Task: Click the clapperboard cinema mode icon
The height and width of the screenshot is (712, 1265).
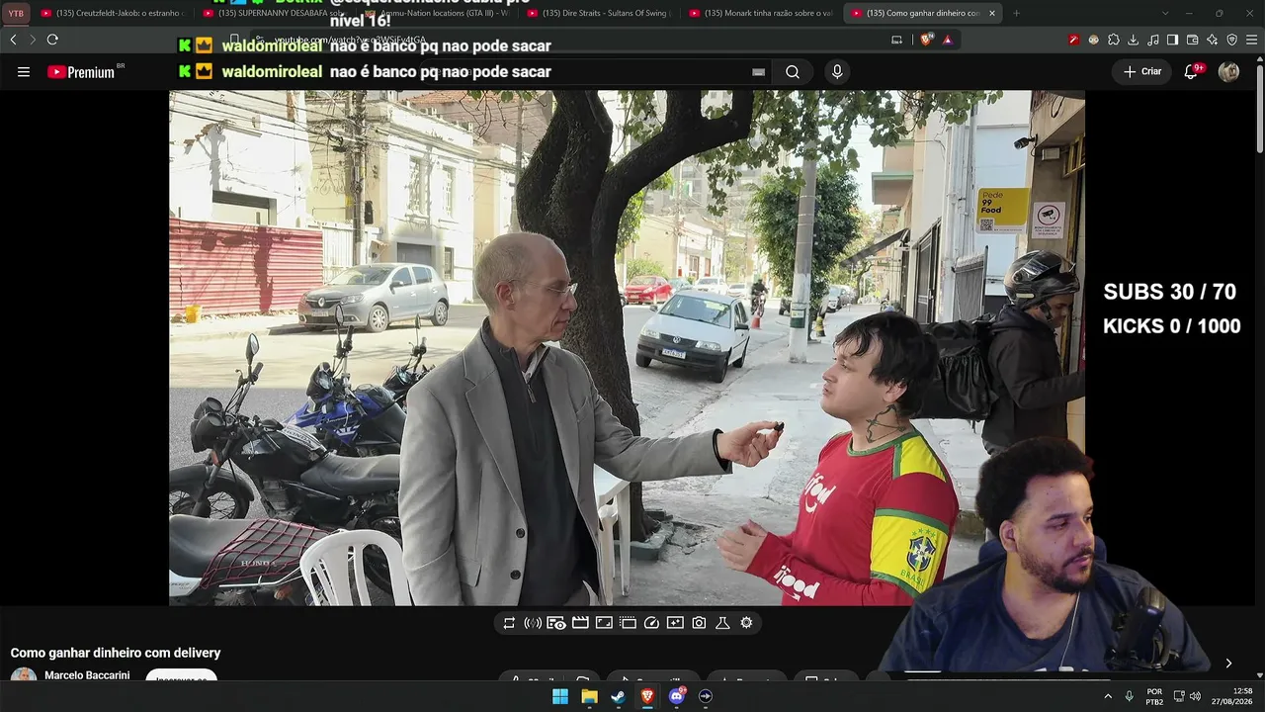Action: 580,623
